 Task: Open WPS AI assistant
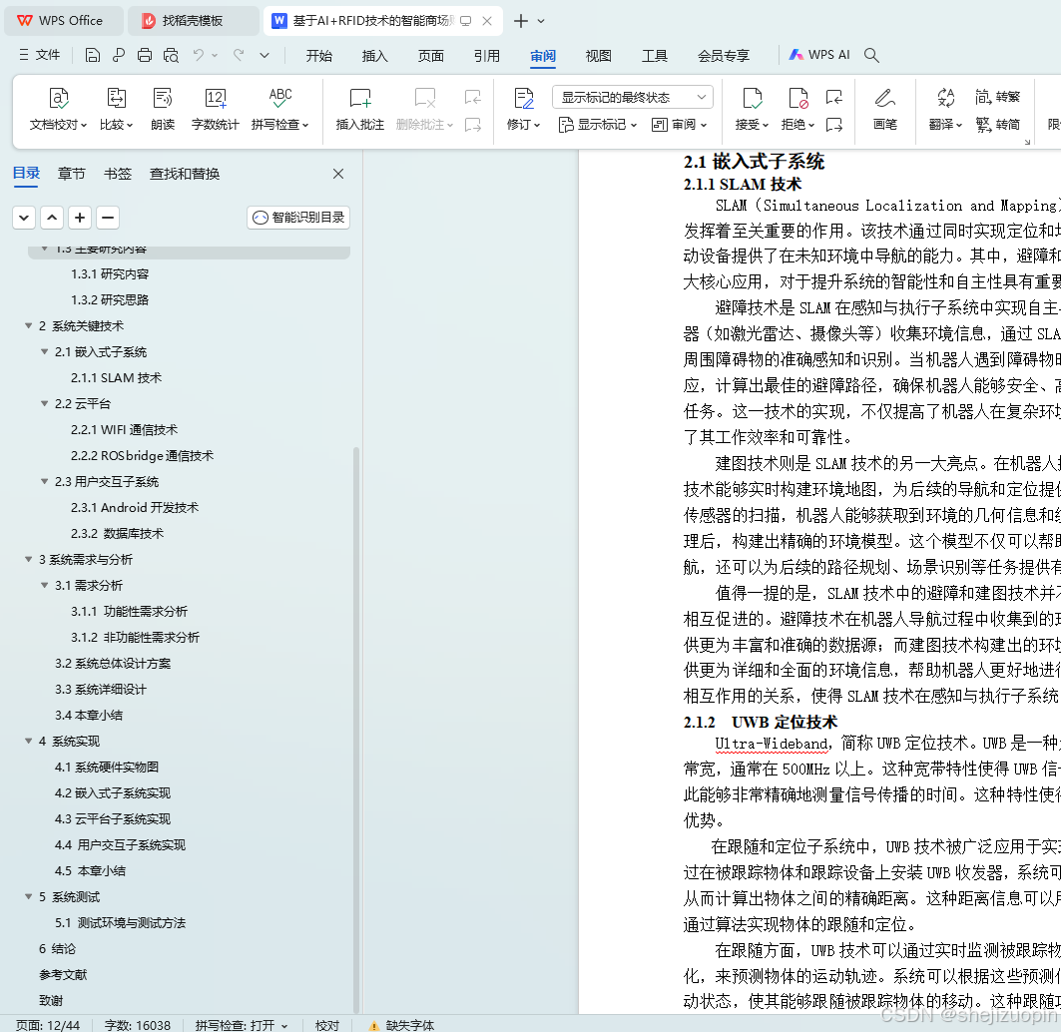click(819, 55)
